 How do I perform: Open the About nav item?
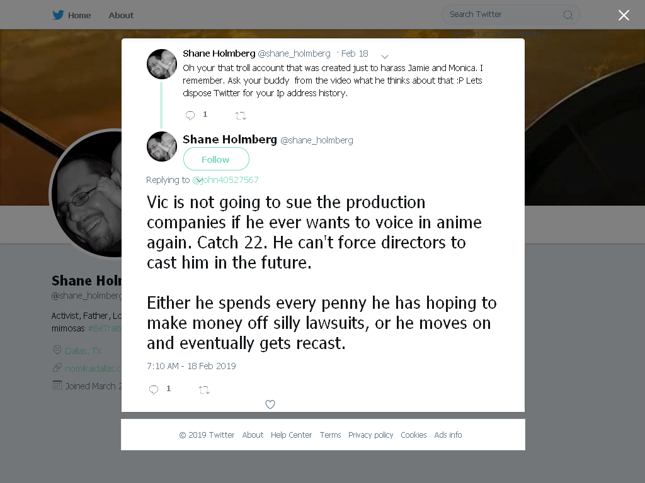pos(121,15)
